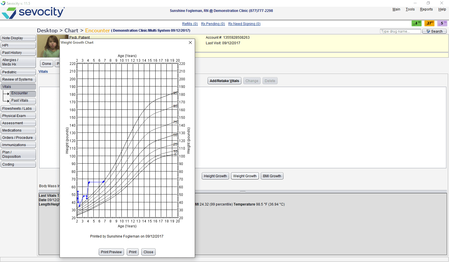Viewport: 449px width, 262px height.
Task: Click the Refills (0) link
Action: tap(190, 24)
